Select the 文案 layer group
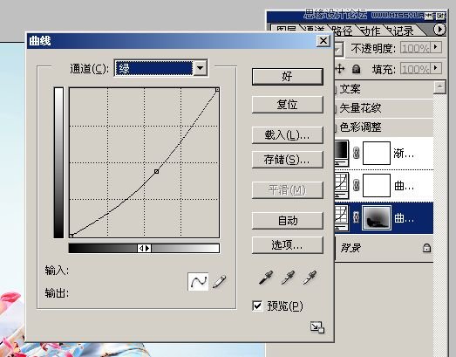The image size is (456, 357). [x=384, y=89]
